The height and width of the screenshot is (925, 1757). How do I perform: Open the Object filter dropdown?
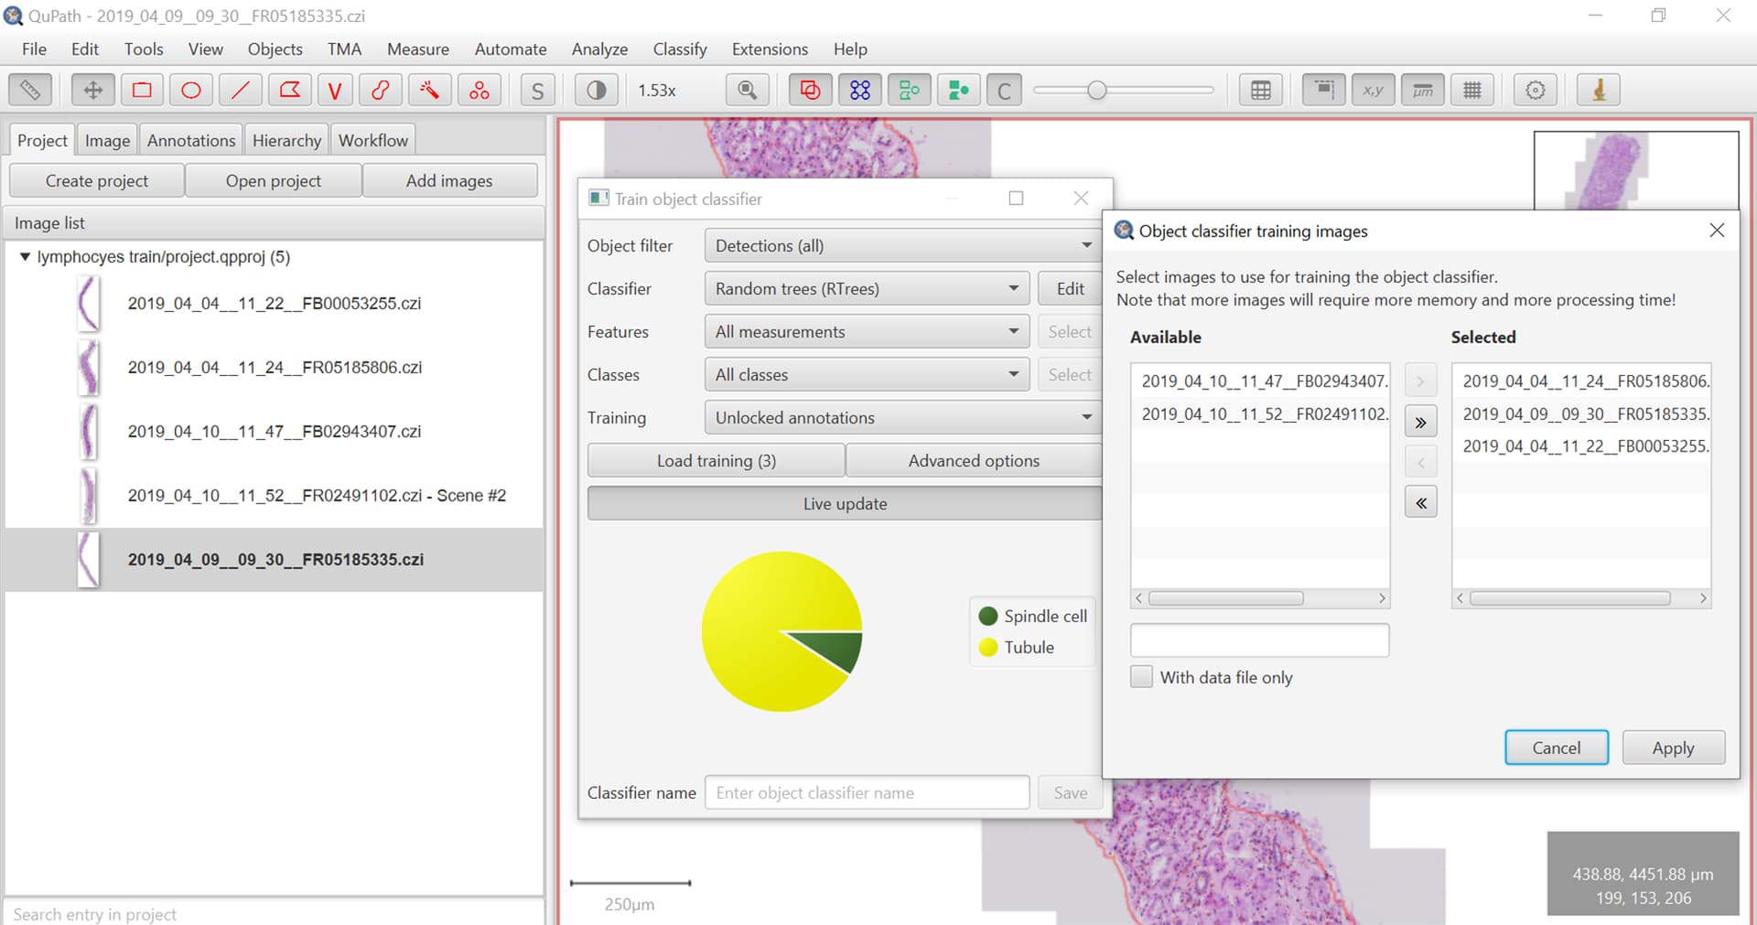[x=900, y=245]
